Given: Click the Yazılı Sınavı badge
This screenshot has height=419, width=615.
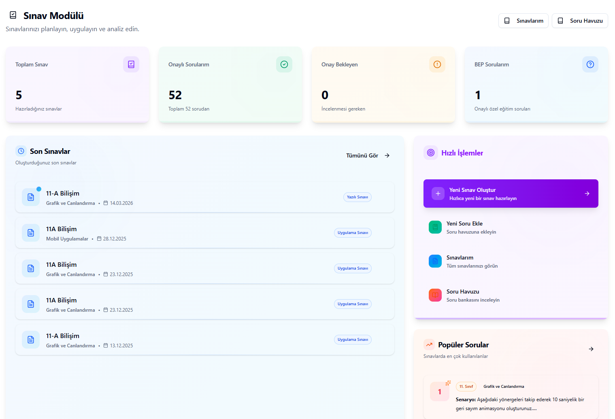Looking at the screenshot, I should point(358,197).
